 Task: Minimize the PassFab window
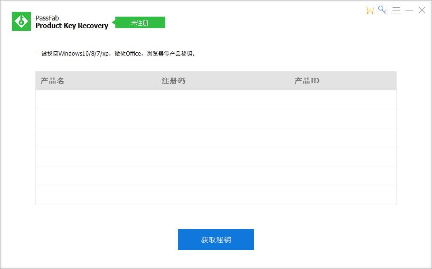409,10
